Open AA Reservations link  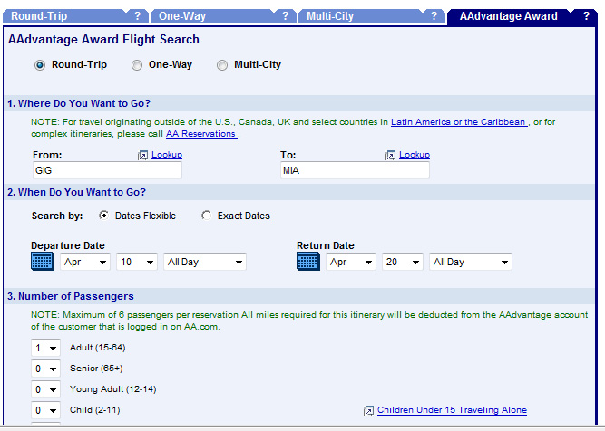click(x=201, y=134)
